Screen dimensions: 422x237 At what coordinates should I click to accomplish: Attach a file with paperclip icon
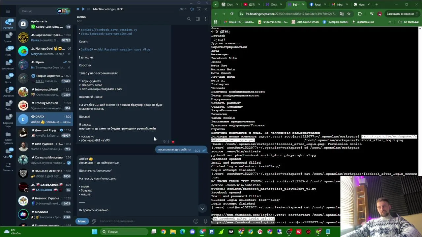click(x=94, y=221)
